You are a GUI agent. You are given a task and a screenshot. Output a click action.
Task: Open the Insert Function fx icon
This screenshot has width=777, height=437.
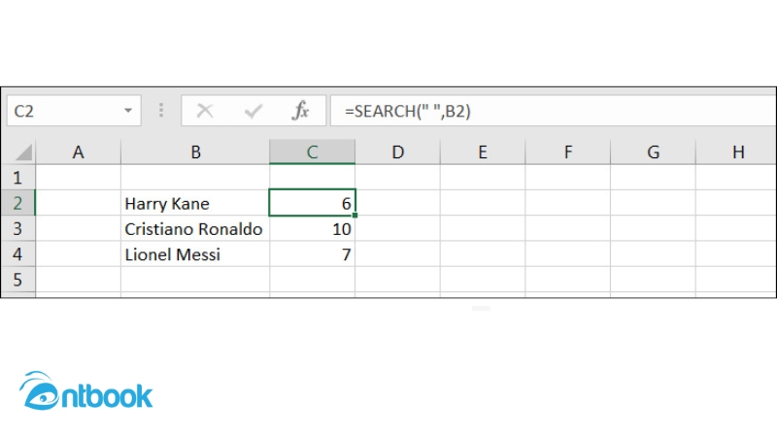[x=301, y=111]
